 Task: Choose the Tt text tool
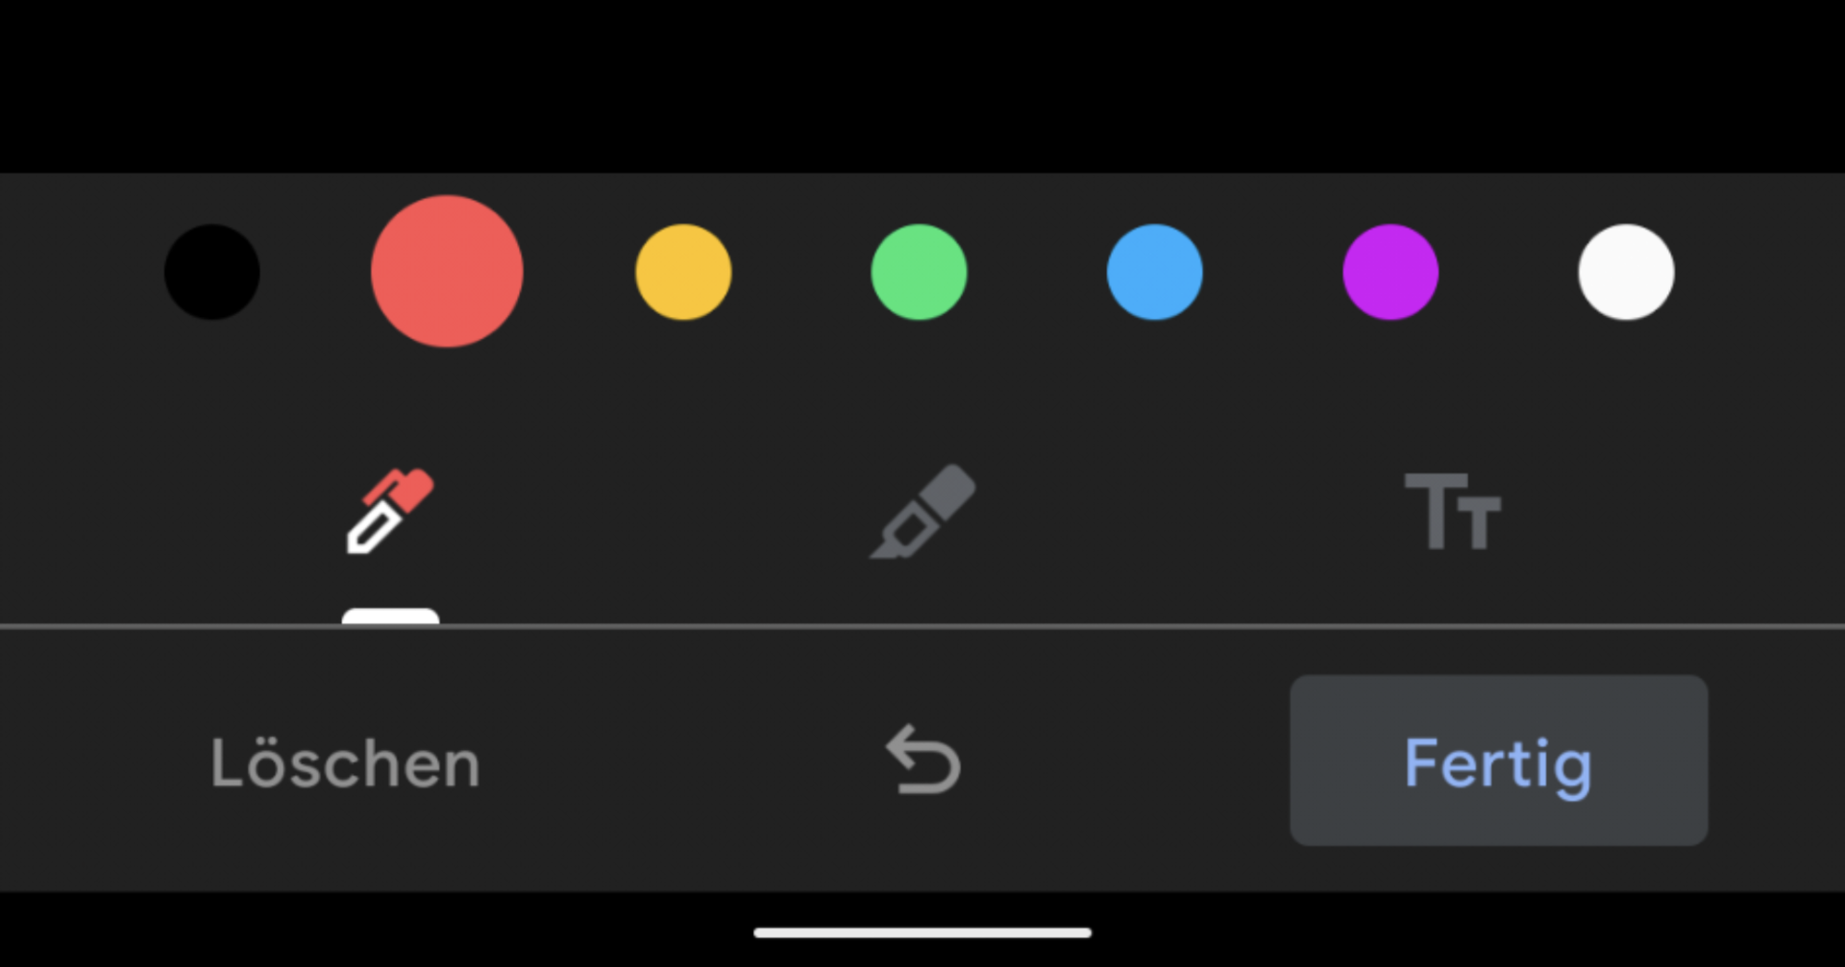coord(1453,511)
